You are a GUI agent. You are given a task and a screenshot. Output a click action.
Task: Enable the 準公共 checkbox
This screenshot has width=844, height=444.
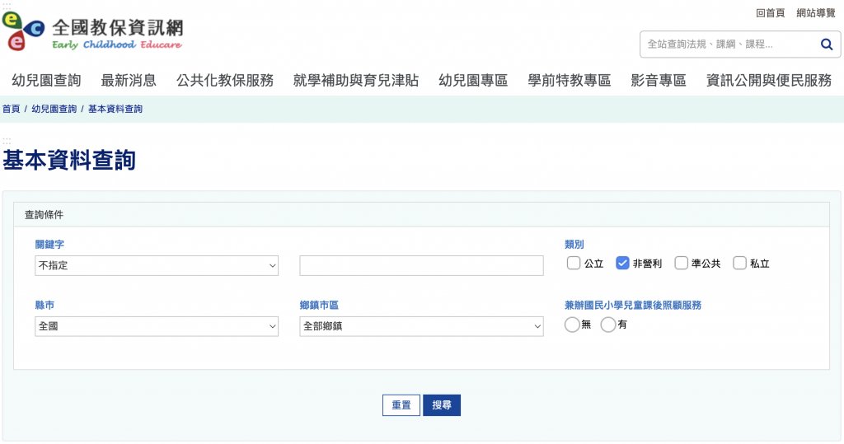tap(682, 263)
